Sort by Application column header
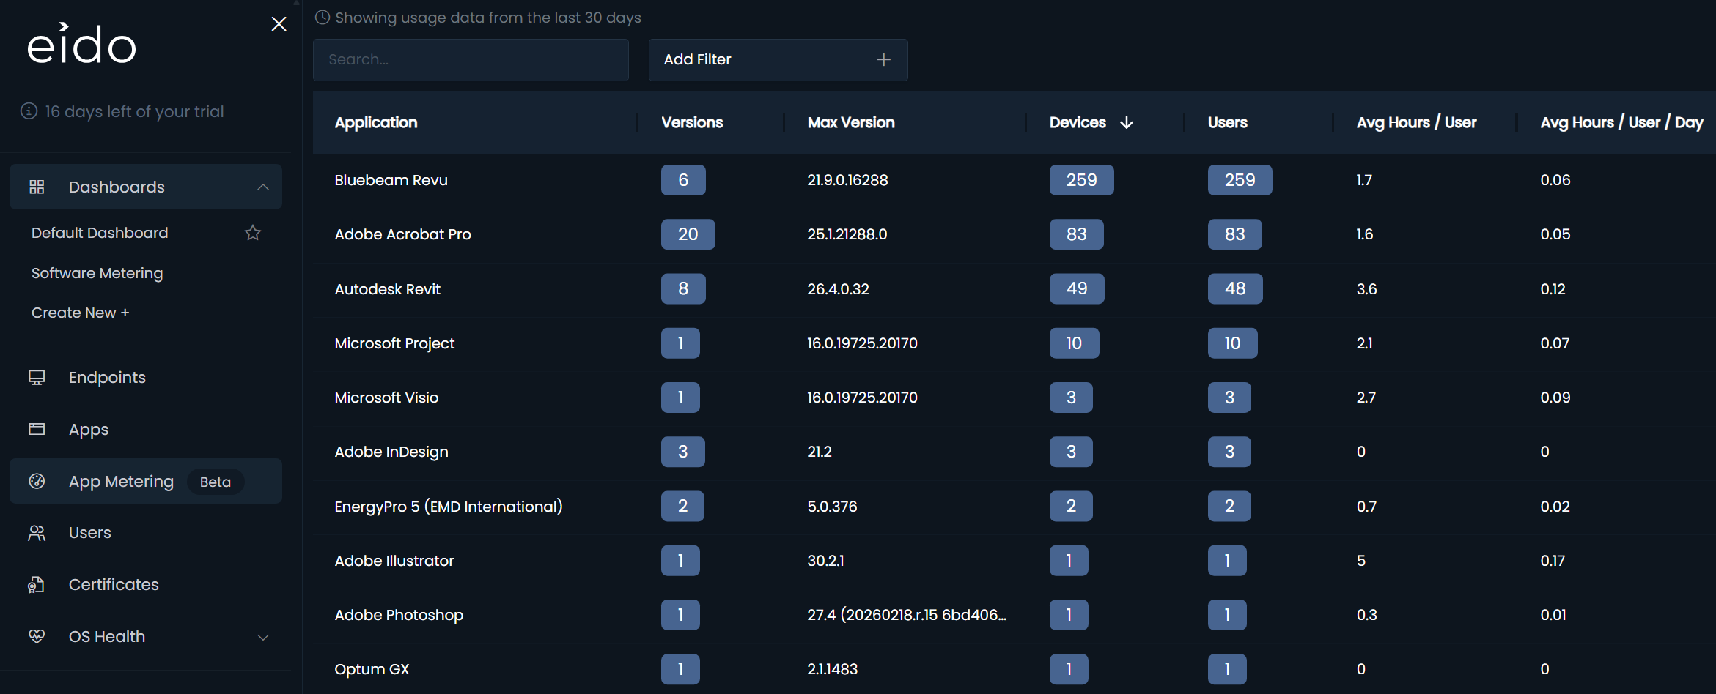Image resolution: width=1716 pixels, height=694 pixels. [376, 122]
